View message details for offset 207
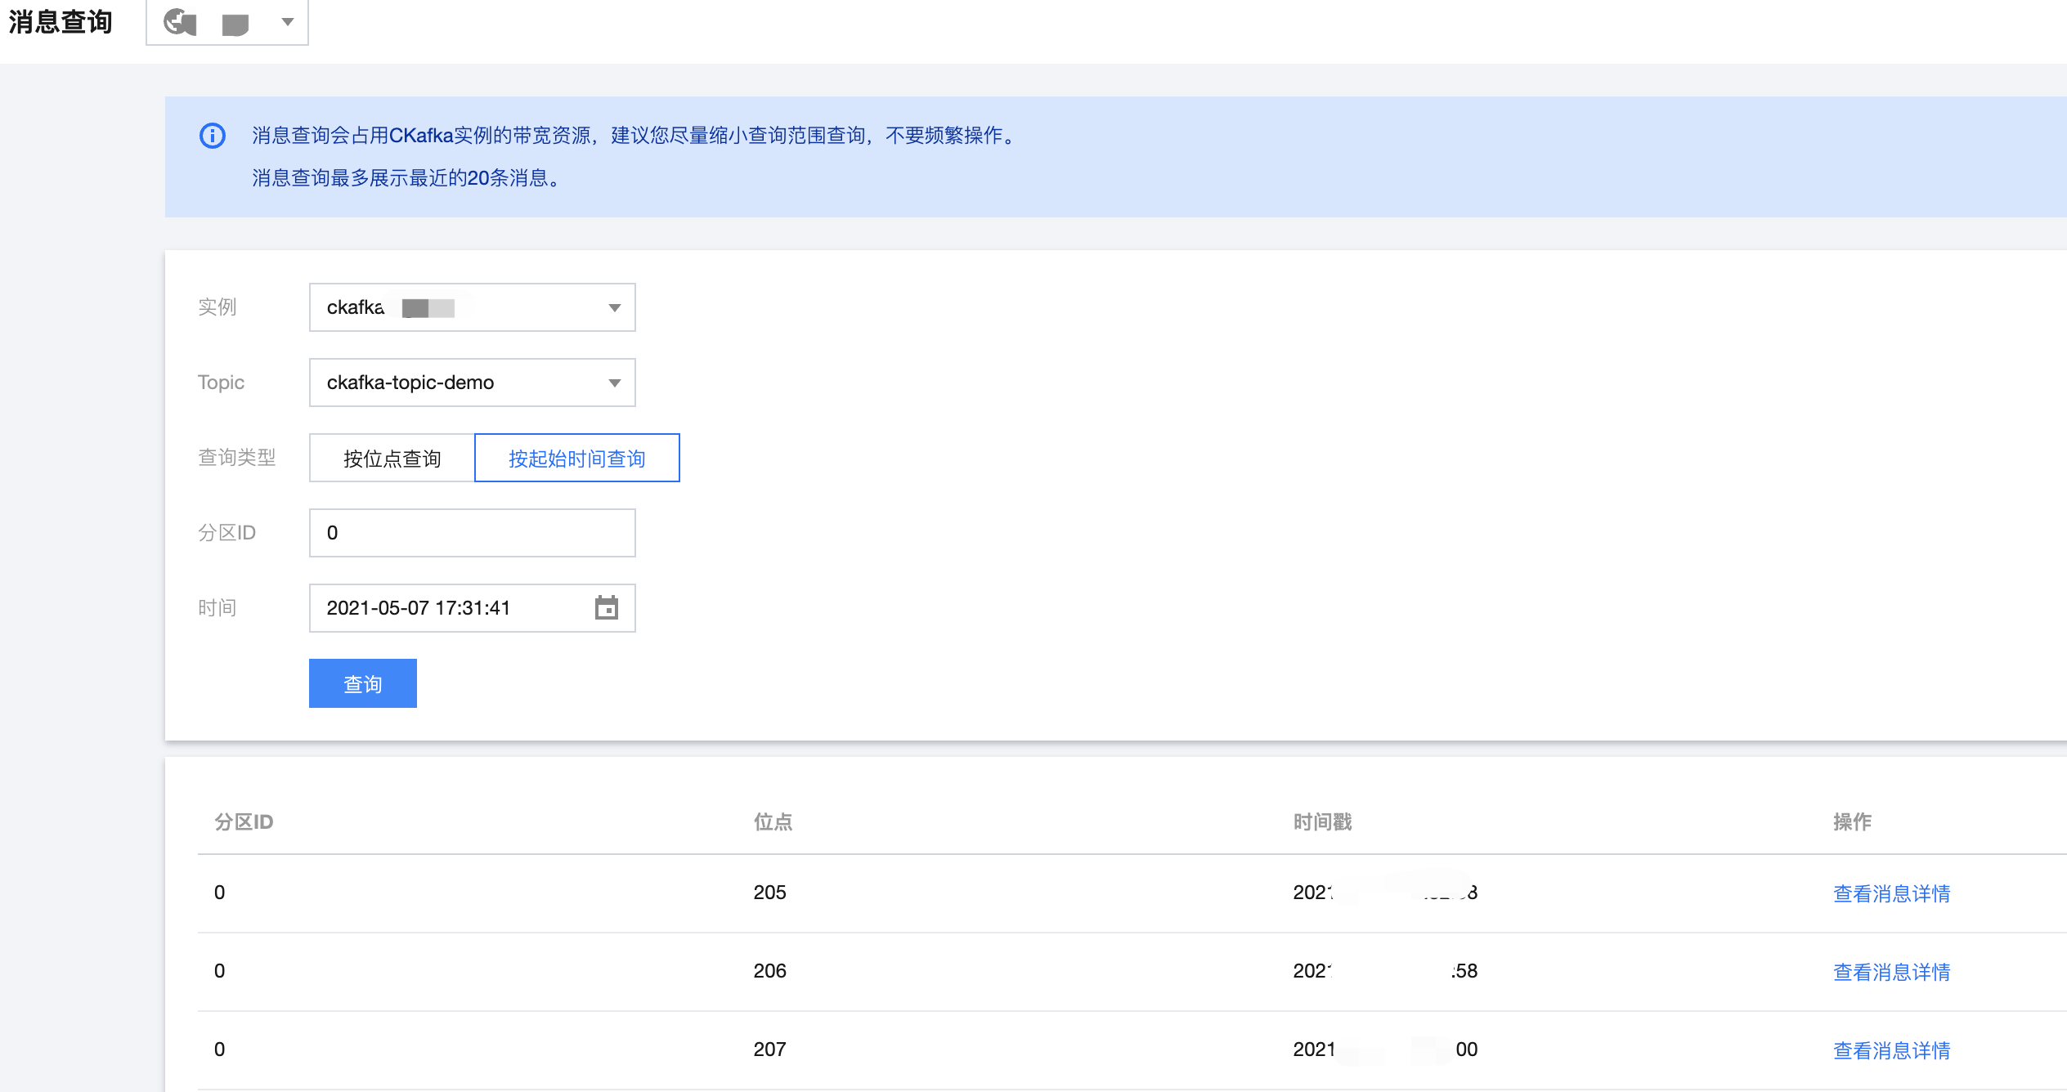 [1891, 1050]
